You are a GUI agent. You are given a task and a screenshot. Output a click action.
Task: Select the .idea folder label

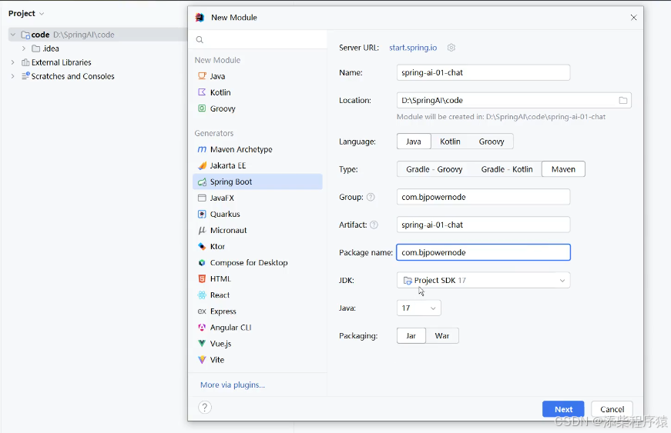point(51,48)
